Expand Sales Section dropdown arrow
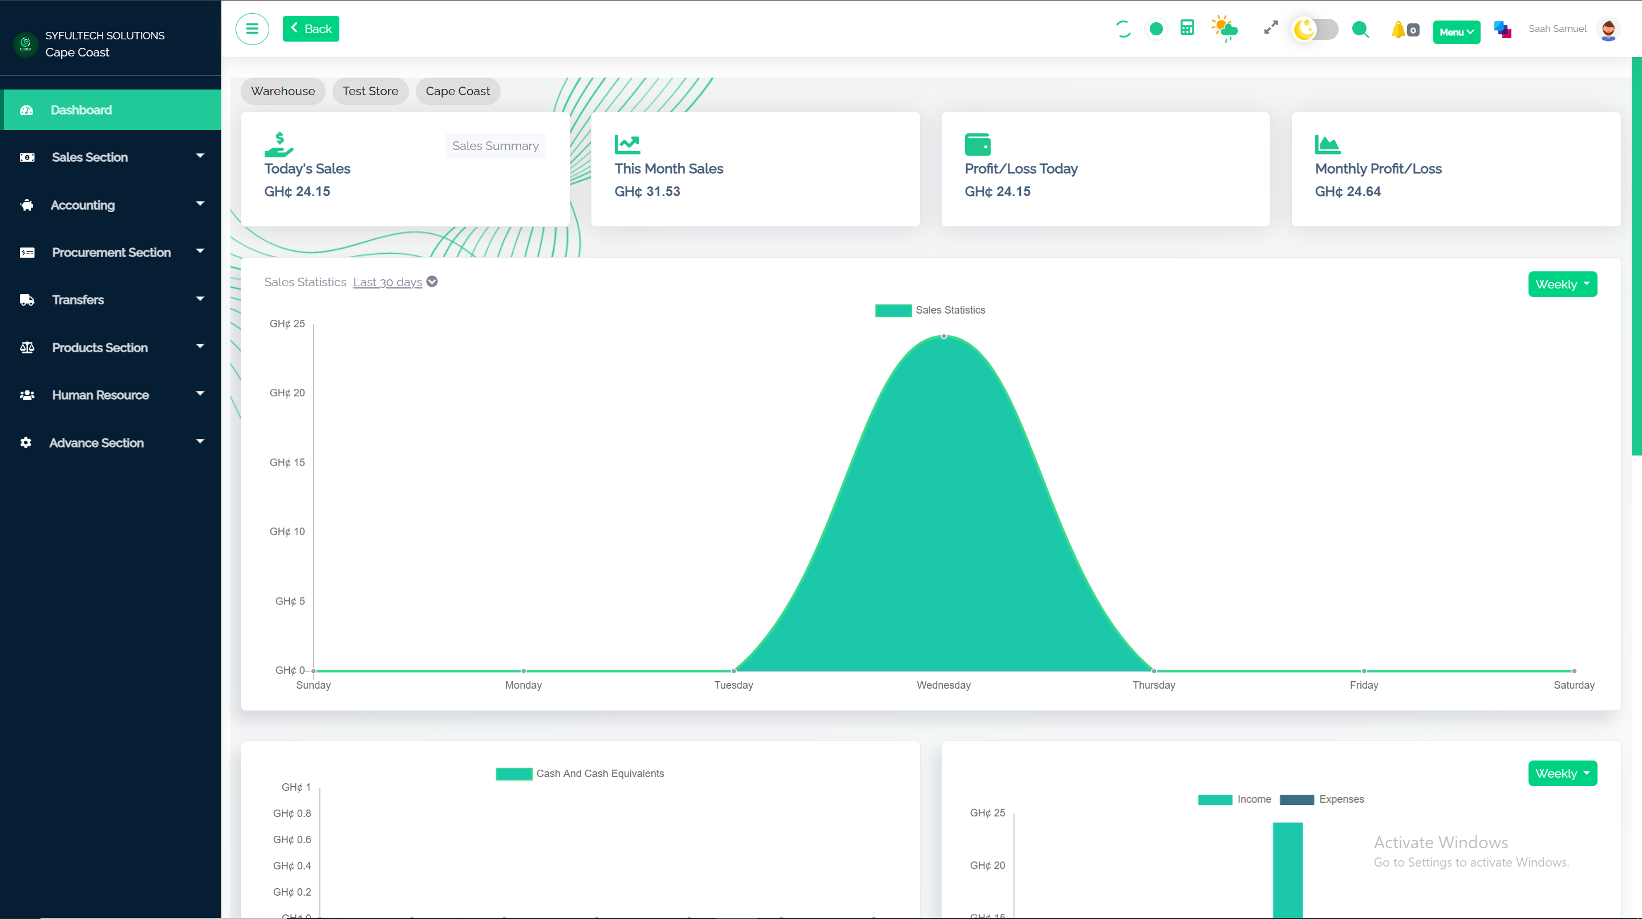Screen dimensions: 1642x919 coord(200,156)
